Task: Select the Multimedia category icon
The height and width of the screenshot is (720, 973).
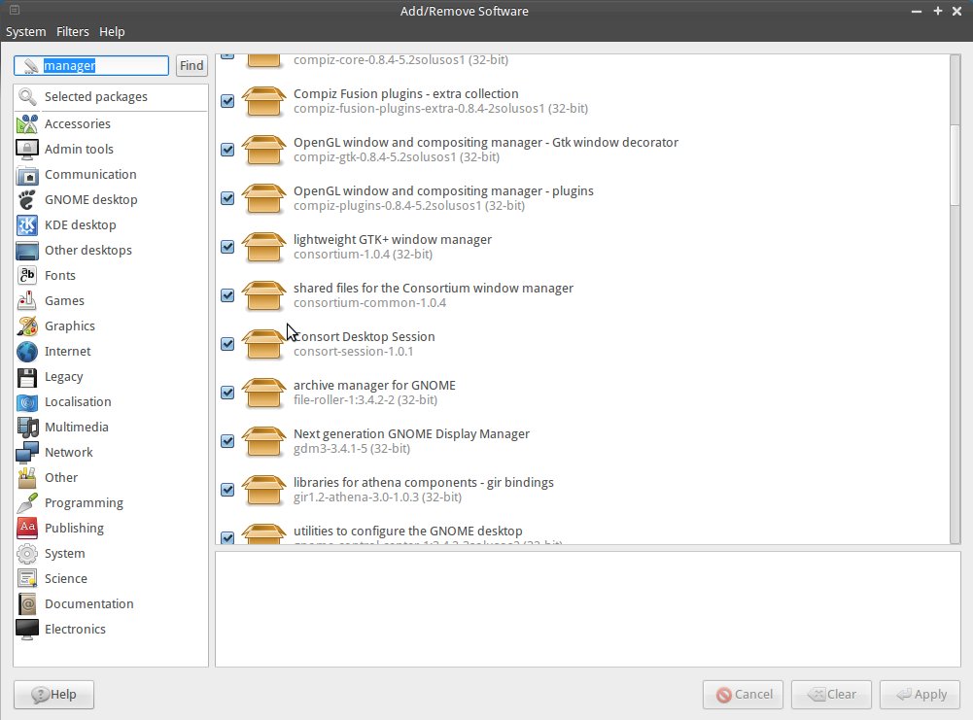Action: [x=27, y=428]
